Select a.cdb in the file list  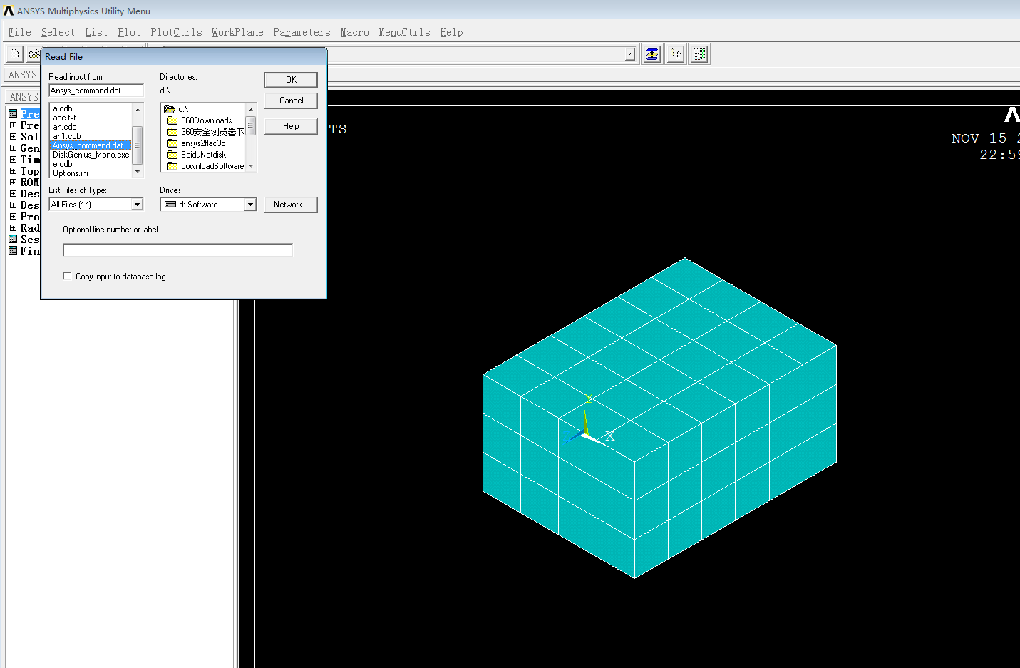[63, 108]
